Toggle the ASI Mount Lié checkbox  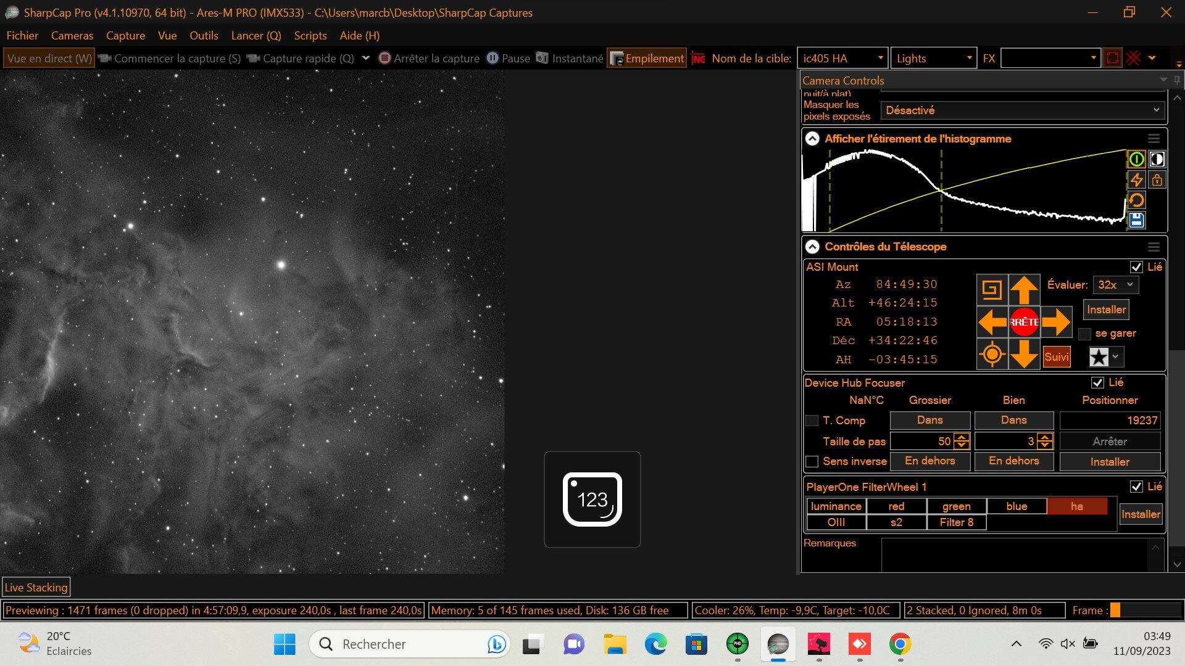tap(1136, 267)
